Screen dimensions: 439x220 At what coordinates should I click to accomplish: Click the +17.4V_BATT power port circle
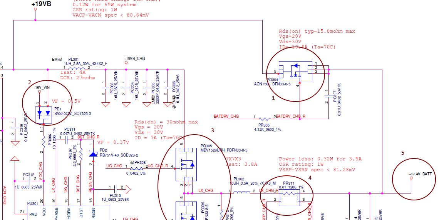click(411, 178)
